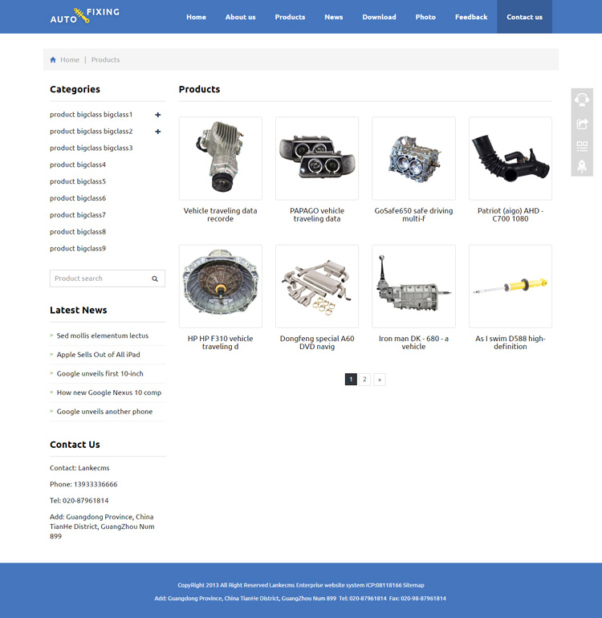Click 'As I swim D588 high-definition' title
The height and width of the screenshot is (618, 602).
(x=510, y=343)
